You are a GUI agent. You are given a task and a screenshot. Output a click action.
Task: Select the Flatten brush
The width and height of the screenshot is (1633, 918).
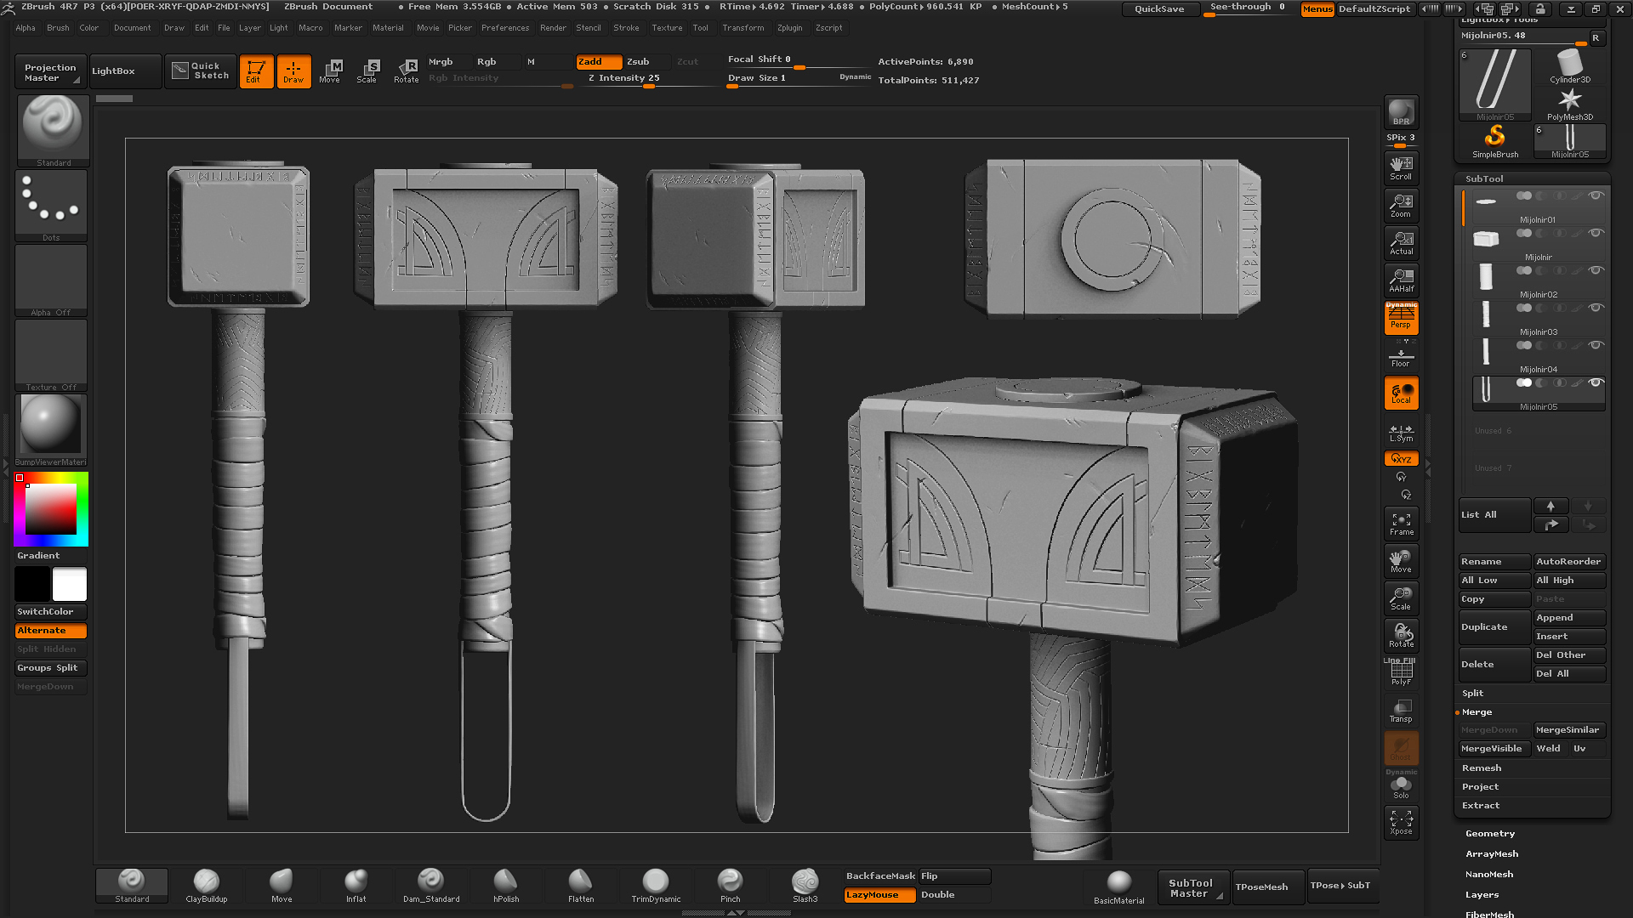point(581,886)
